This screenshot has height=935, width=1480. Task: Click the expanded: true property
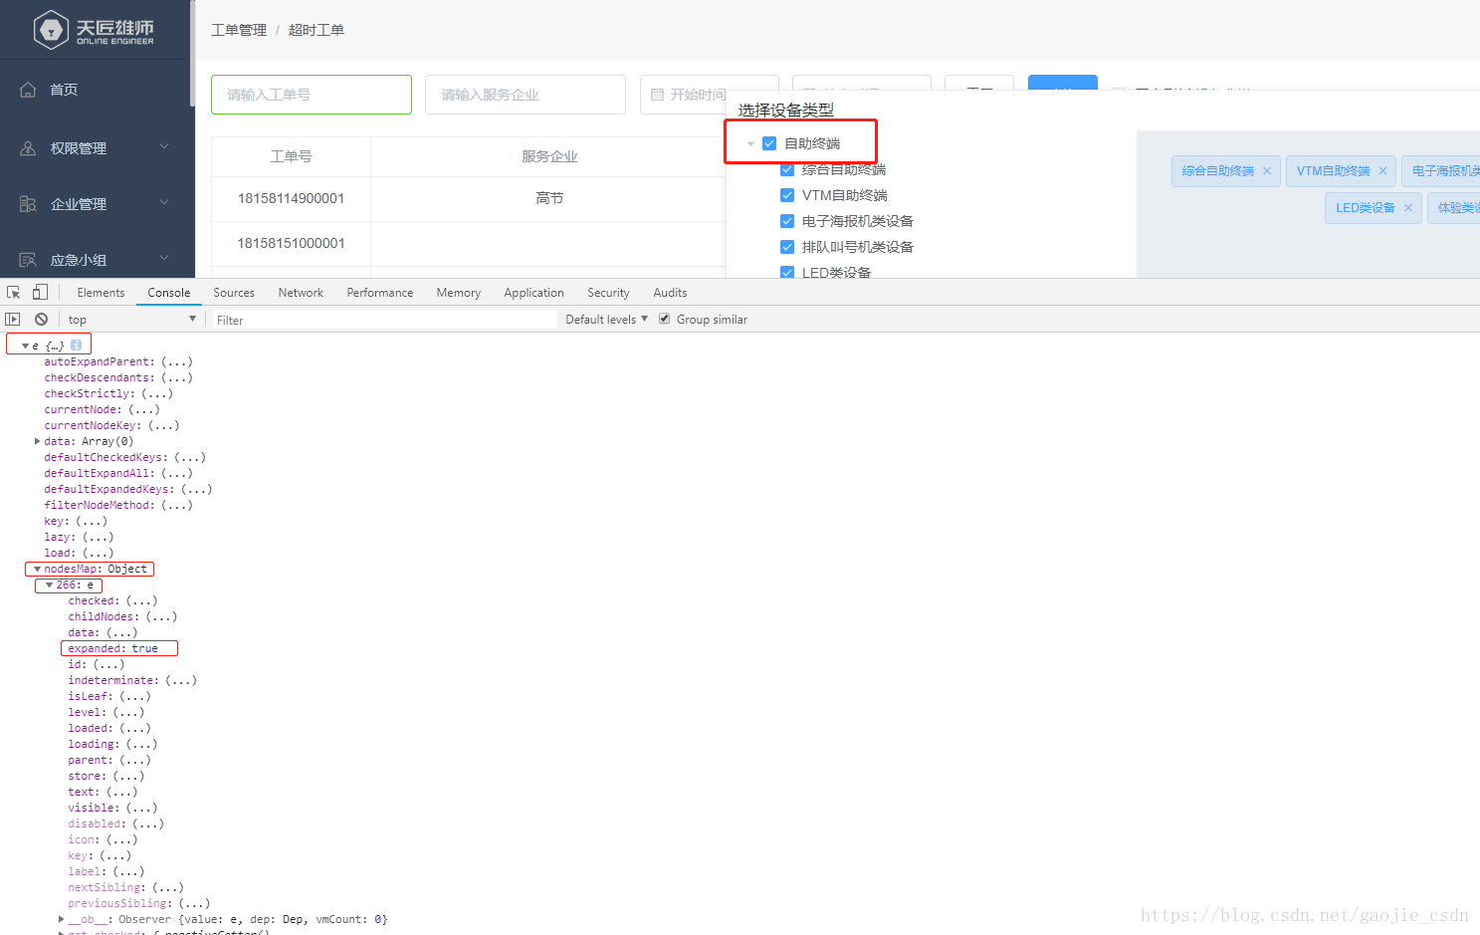(112, 648)
